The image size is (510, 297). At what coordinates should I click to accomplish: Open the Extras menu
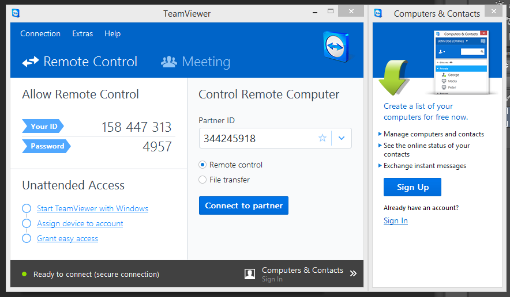[82, 33]
